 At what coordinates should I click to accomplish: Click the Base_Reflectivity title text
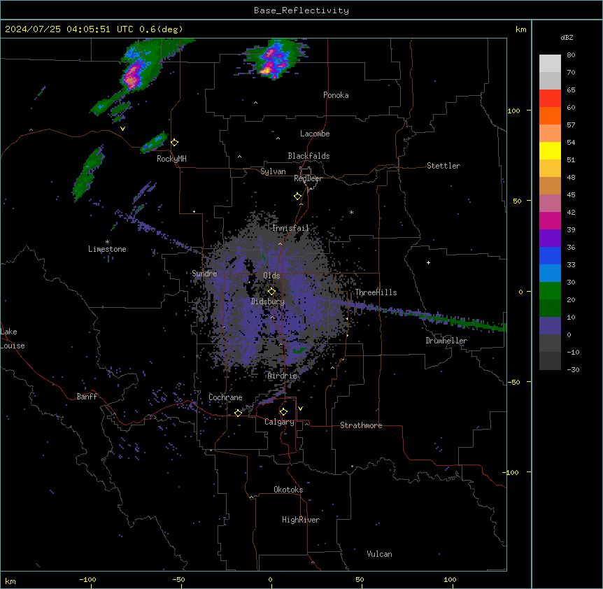(301, 10)
